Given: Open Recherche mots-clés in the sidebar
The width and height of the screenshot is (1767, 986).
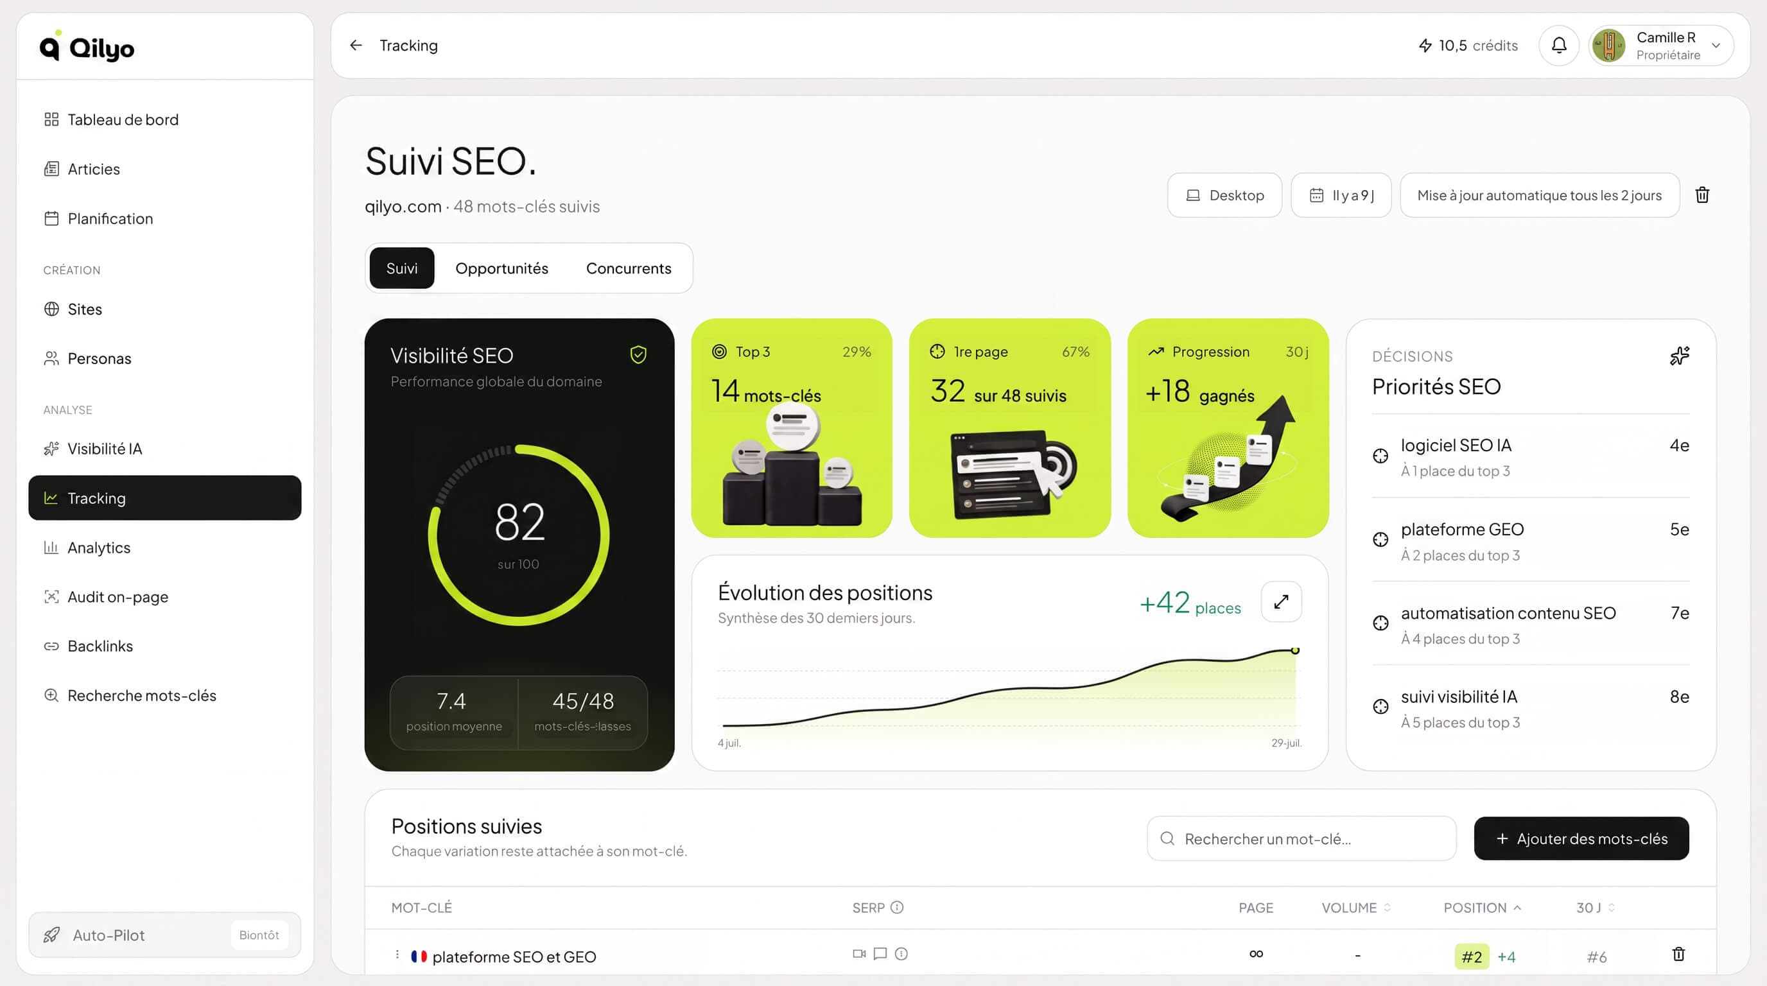Looking at the screenshot, I should tap(164, 695).
